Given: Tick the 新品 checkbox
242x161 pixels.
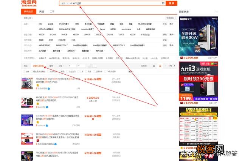Looking at the screenshot, I should [60, 71].
